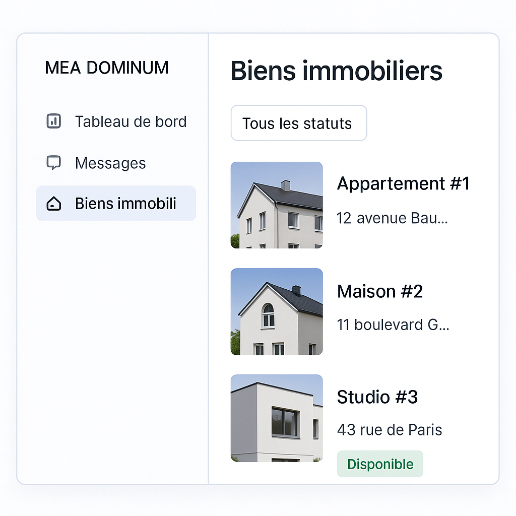Screen dimensions: 516x516
Task: Click the green Disponible status badge
Action: click(380, 464)
